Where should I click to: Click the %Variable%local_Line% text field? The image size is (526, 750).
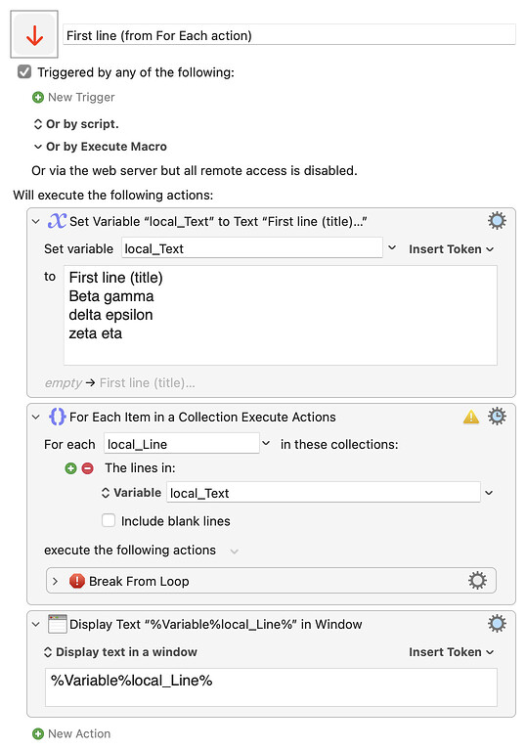coord(271,687)
